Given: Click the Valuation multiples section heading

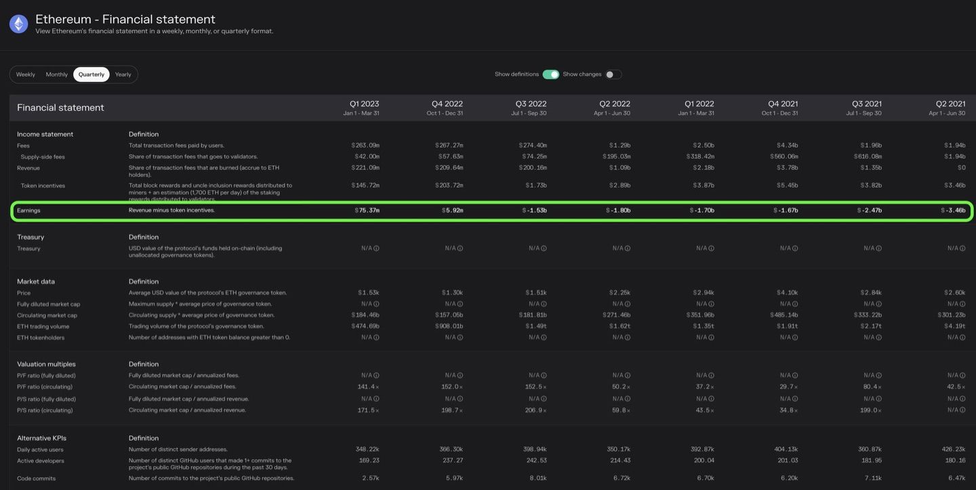Looking at the screenshot, I should (46, 364).
